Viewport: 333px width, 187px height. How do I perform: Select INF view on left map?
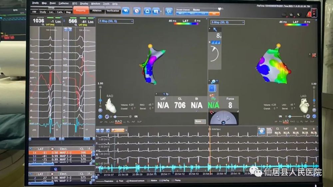[x=134, y=122]
